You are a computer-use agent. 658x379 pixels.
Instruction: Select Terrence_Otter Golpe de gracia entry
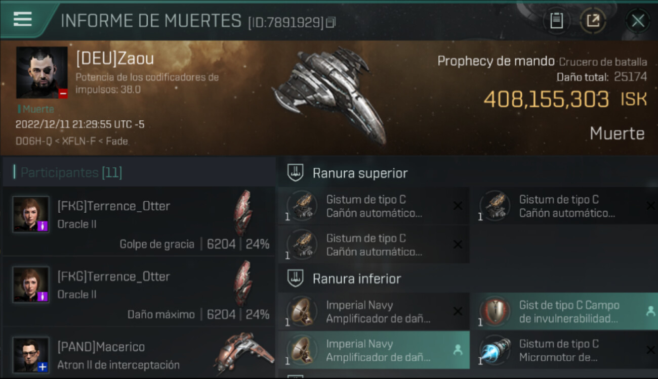point(138,221)
